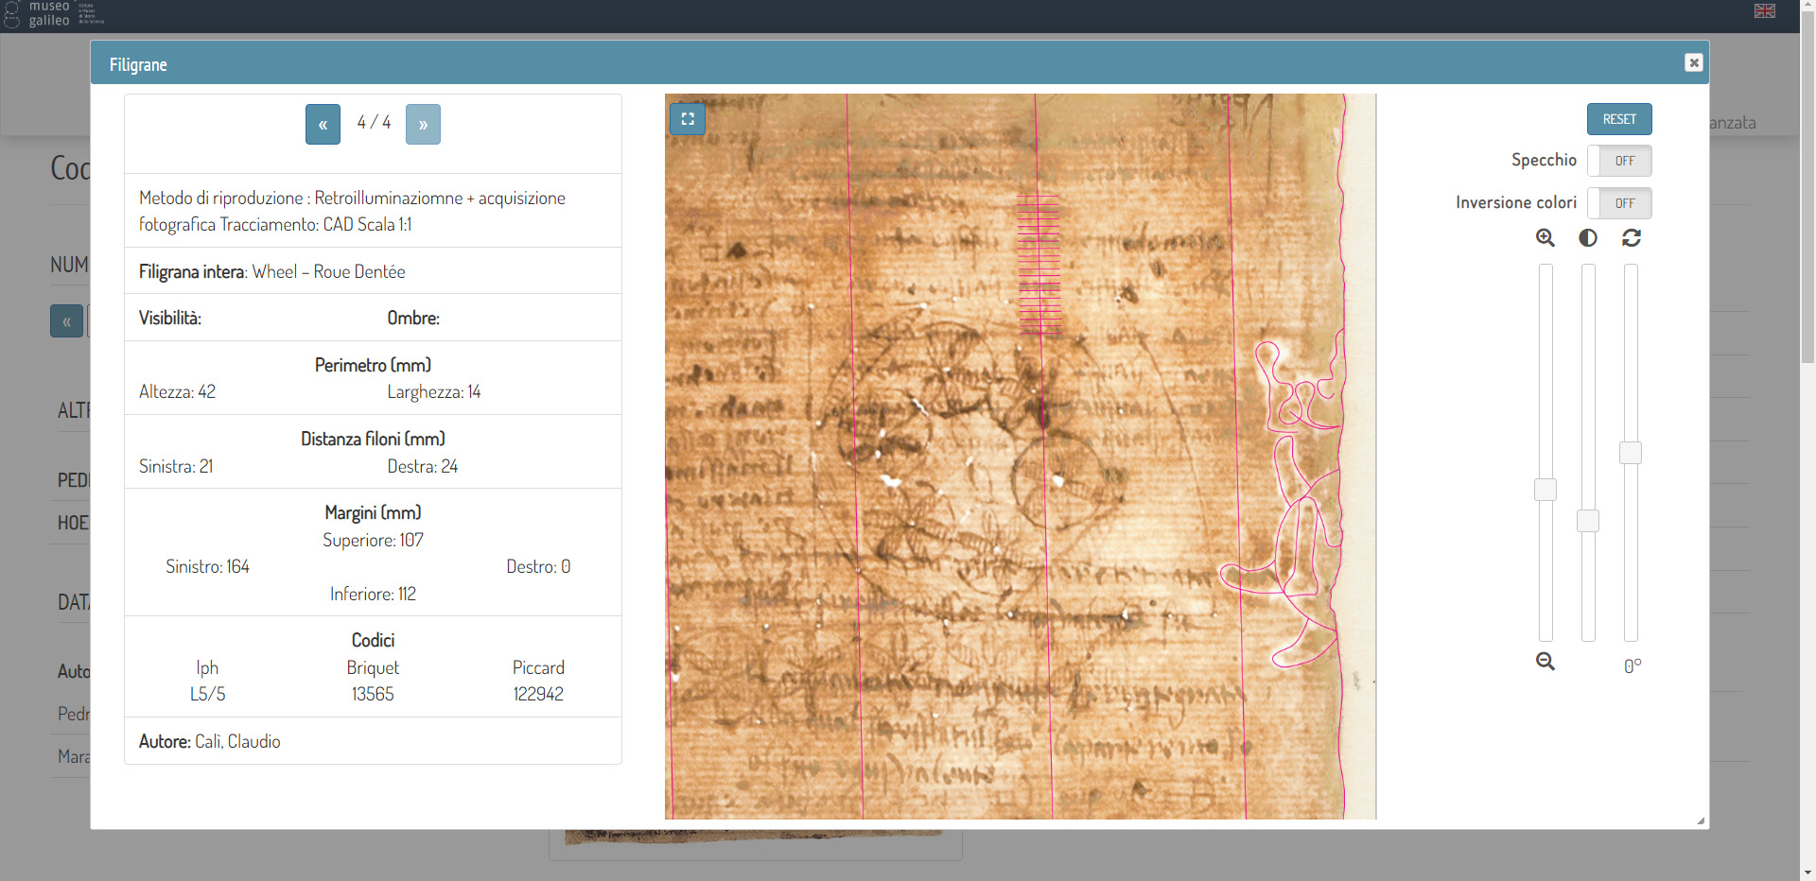Click the scroll-down arrow of the page scrollbar
The width and height of the screenshot is (1816, 881).
click(1807, 872)
